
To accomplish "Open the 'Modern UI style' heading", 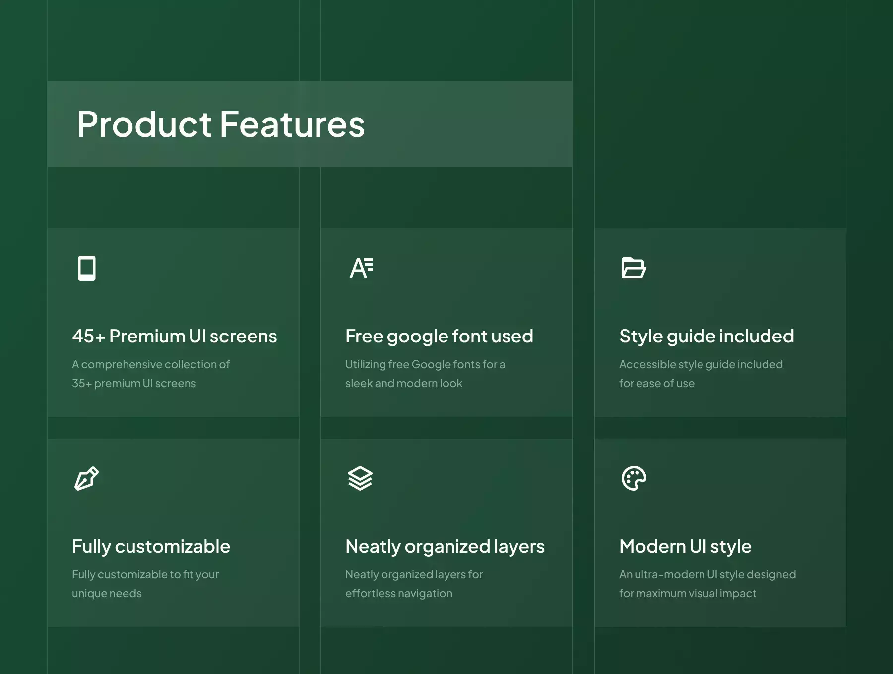I will pos(685,546).
